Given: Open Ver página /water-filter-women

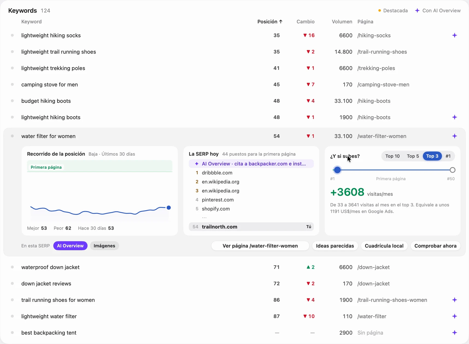Looking at the screenshot, I should [260, 246].
